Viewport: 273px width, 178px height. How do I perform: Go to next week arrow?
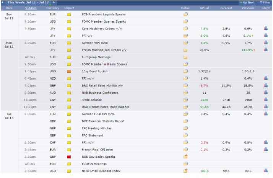54,2
